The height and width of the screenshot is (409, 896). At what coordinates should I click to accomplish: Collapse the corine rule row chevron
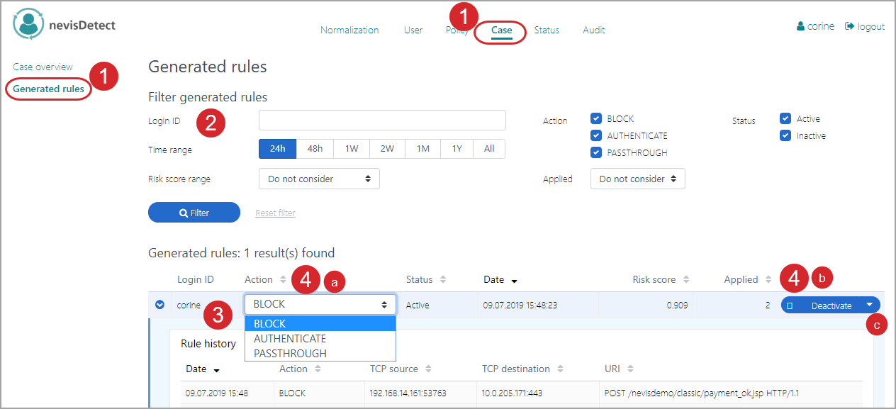[x=159, y=305]
